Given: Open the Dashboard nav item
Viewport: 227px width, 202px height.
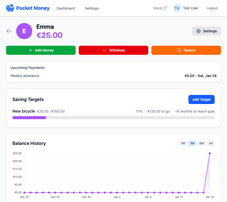Looking at the screenshot, I should 66,8.
